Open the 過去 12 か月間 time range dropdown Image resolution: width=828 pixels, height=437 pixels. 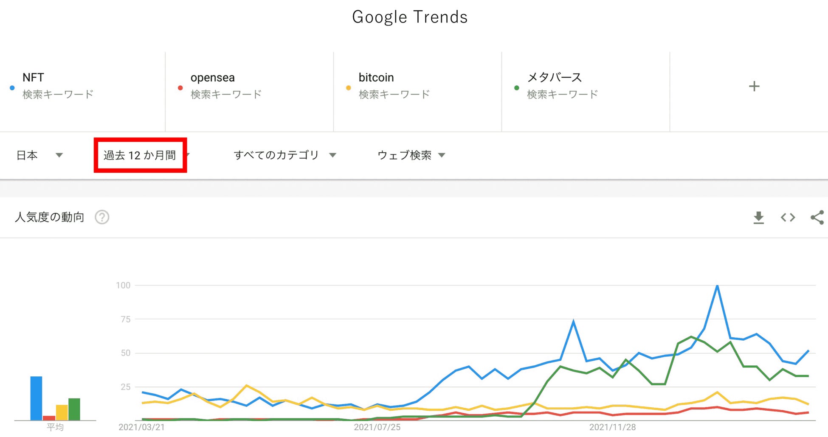pos(140,155)
